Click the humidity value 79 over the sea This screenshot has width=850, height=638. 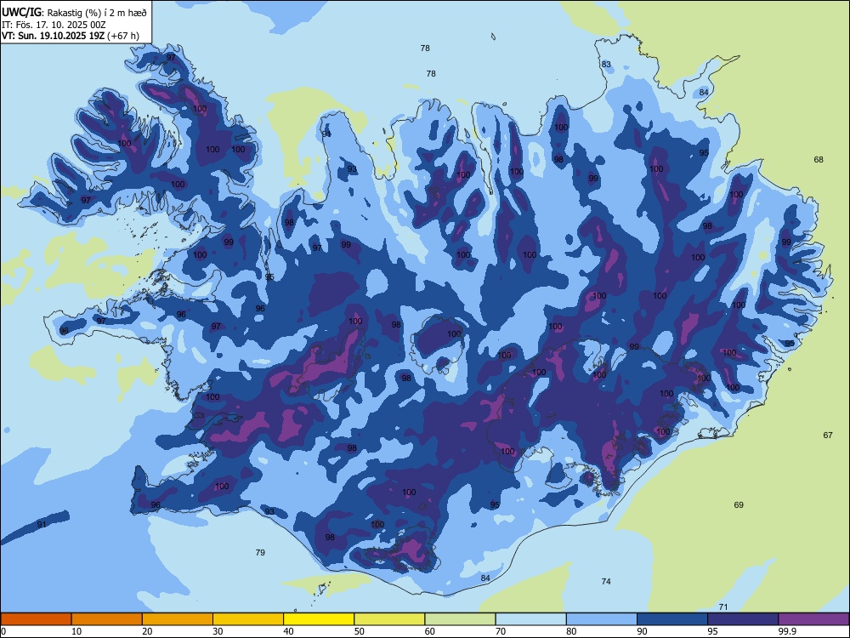(x=260, y=553)
